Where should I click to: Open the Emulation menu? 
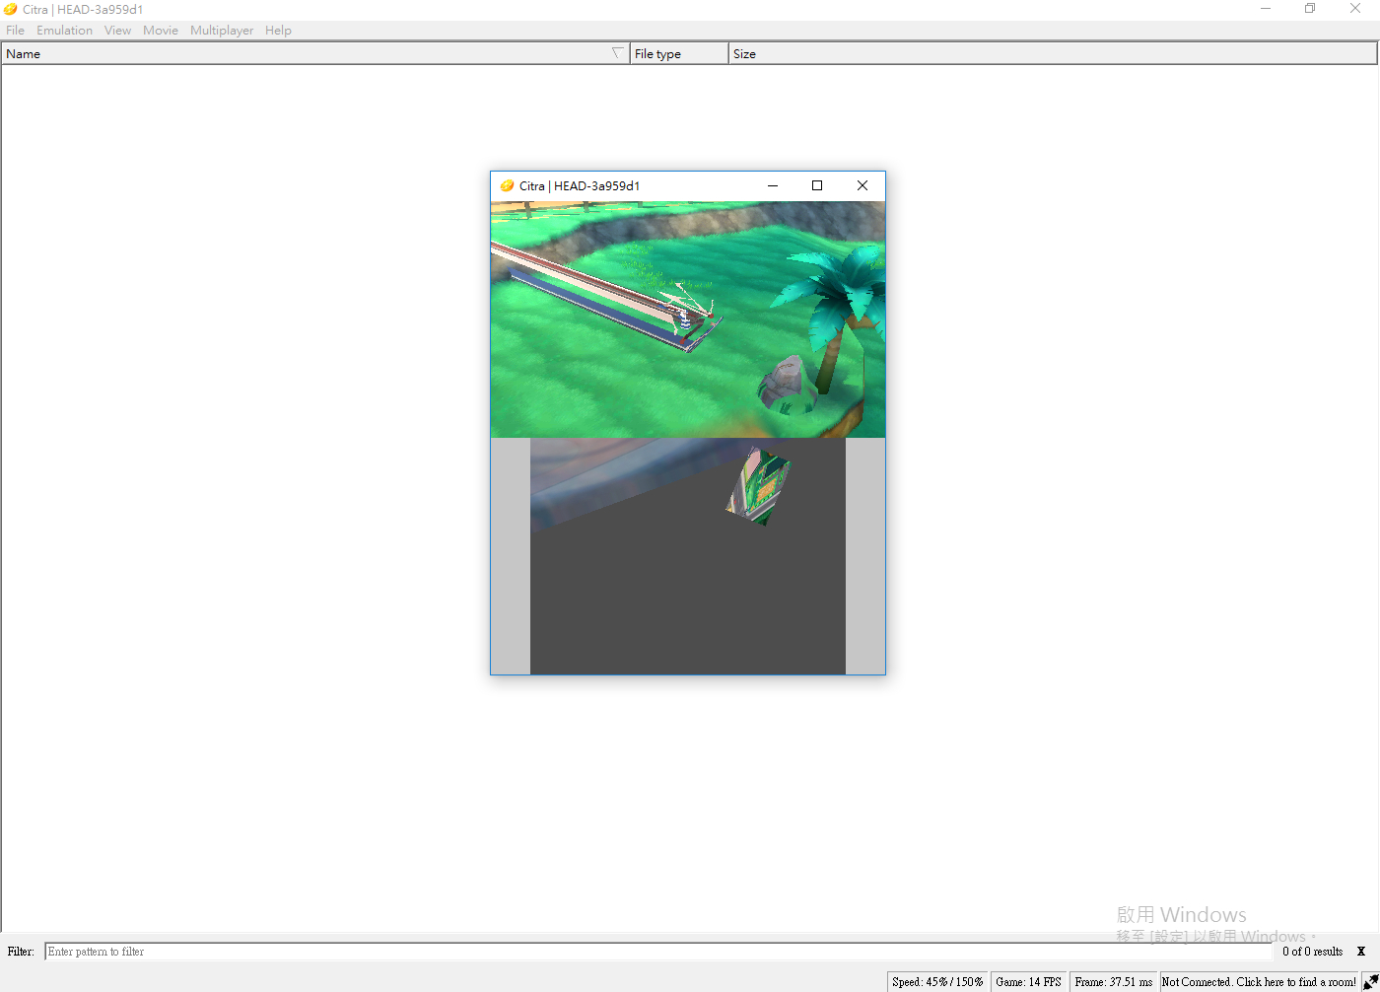pos(64,30)
